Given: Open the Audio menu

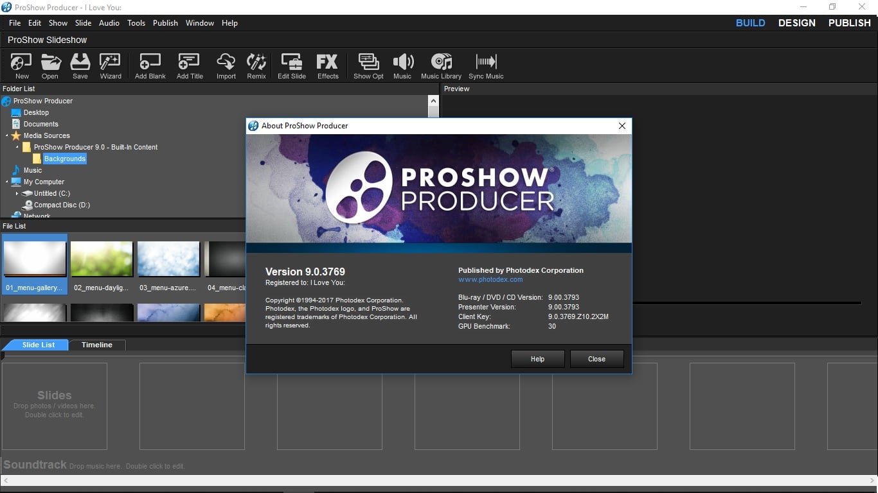Looking at the screenshot, I should 109,22.
